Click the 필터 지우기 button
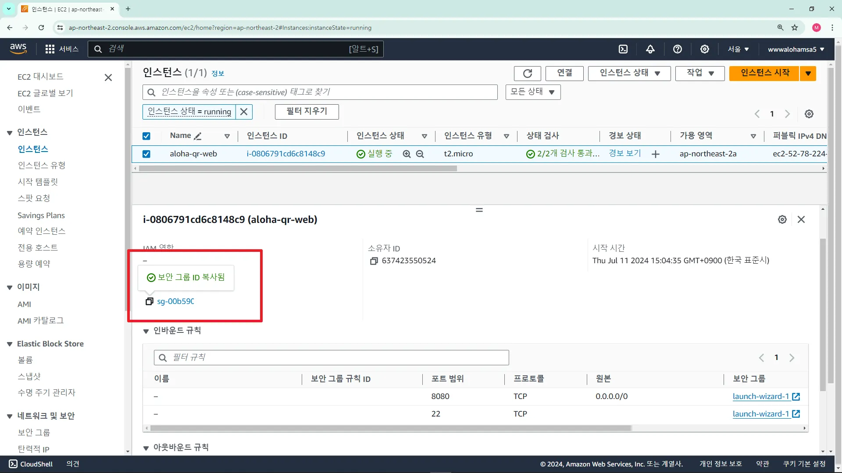This screenshot has width=842, height=473. click(x=307, y=112)
